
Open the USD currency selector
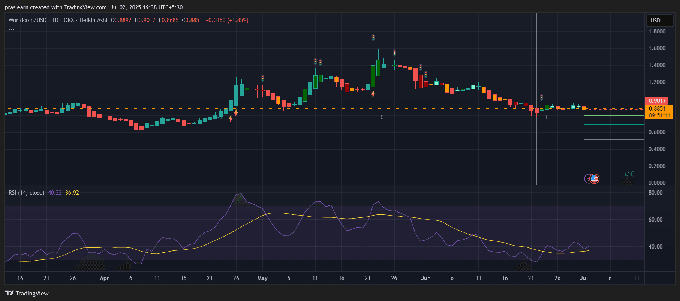pyautogui.click(x=659, y=21)
